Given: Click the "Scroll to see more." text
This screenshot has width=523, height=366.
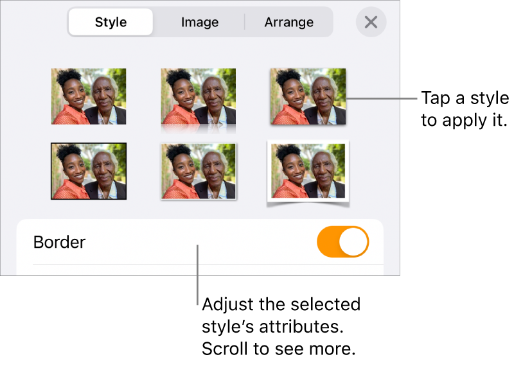Looking at the screenshot, I should point(278,349).
